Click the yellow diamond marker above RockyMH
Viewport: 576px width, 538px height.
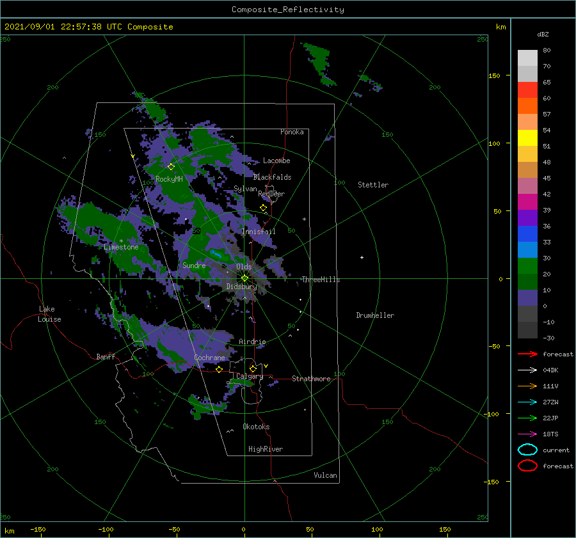[x=171, y=167]
